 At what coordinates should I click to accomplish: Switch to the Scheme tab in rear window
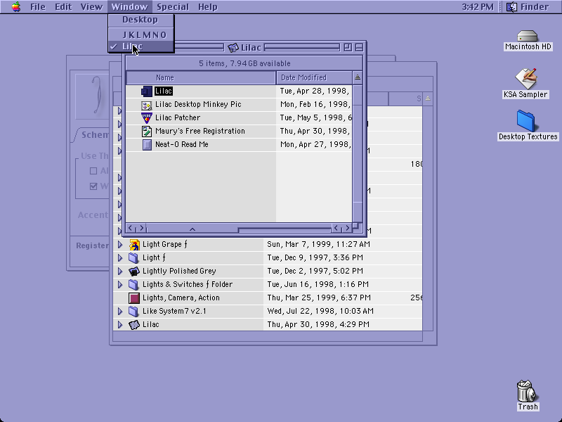click(94, 135)
